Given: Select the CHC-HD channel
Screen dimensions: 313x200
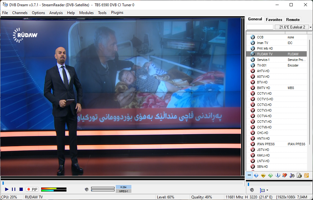Looking at the screenshot, I should click(x=276, y=133).
